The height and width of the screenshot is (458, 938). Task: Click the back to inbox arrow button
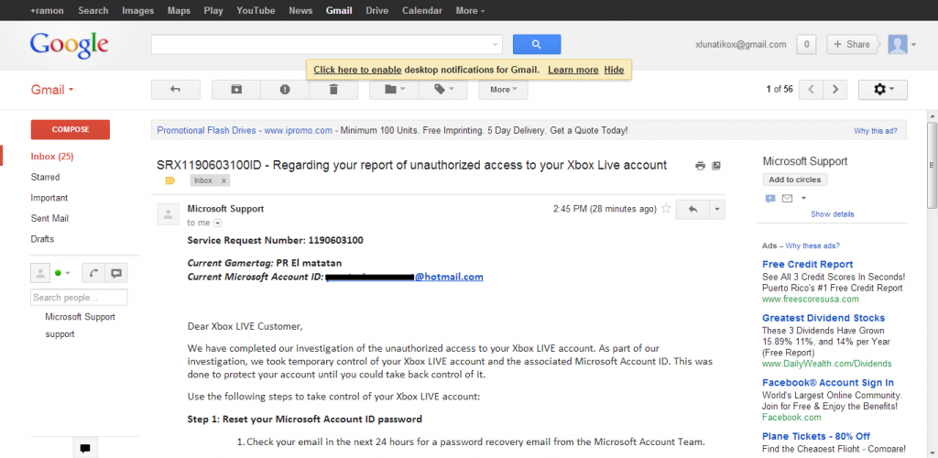175,90
